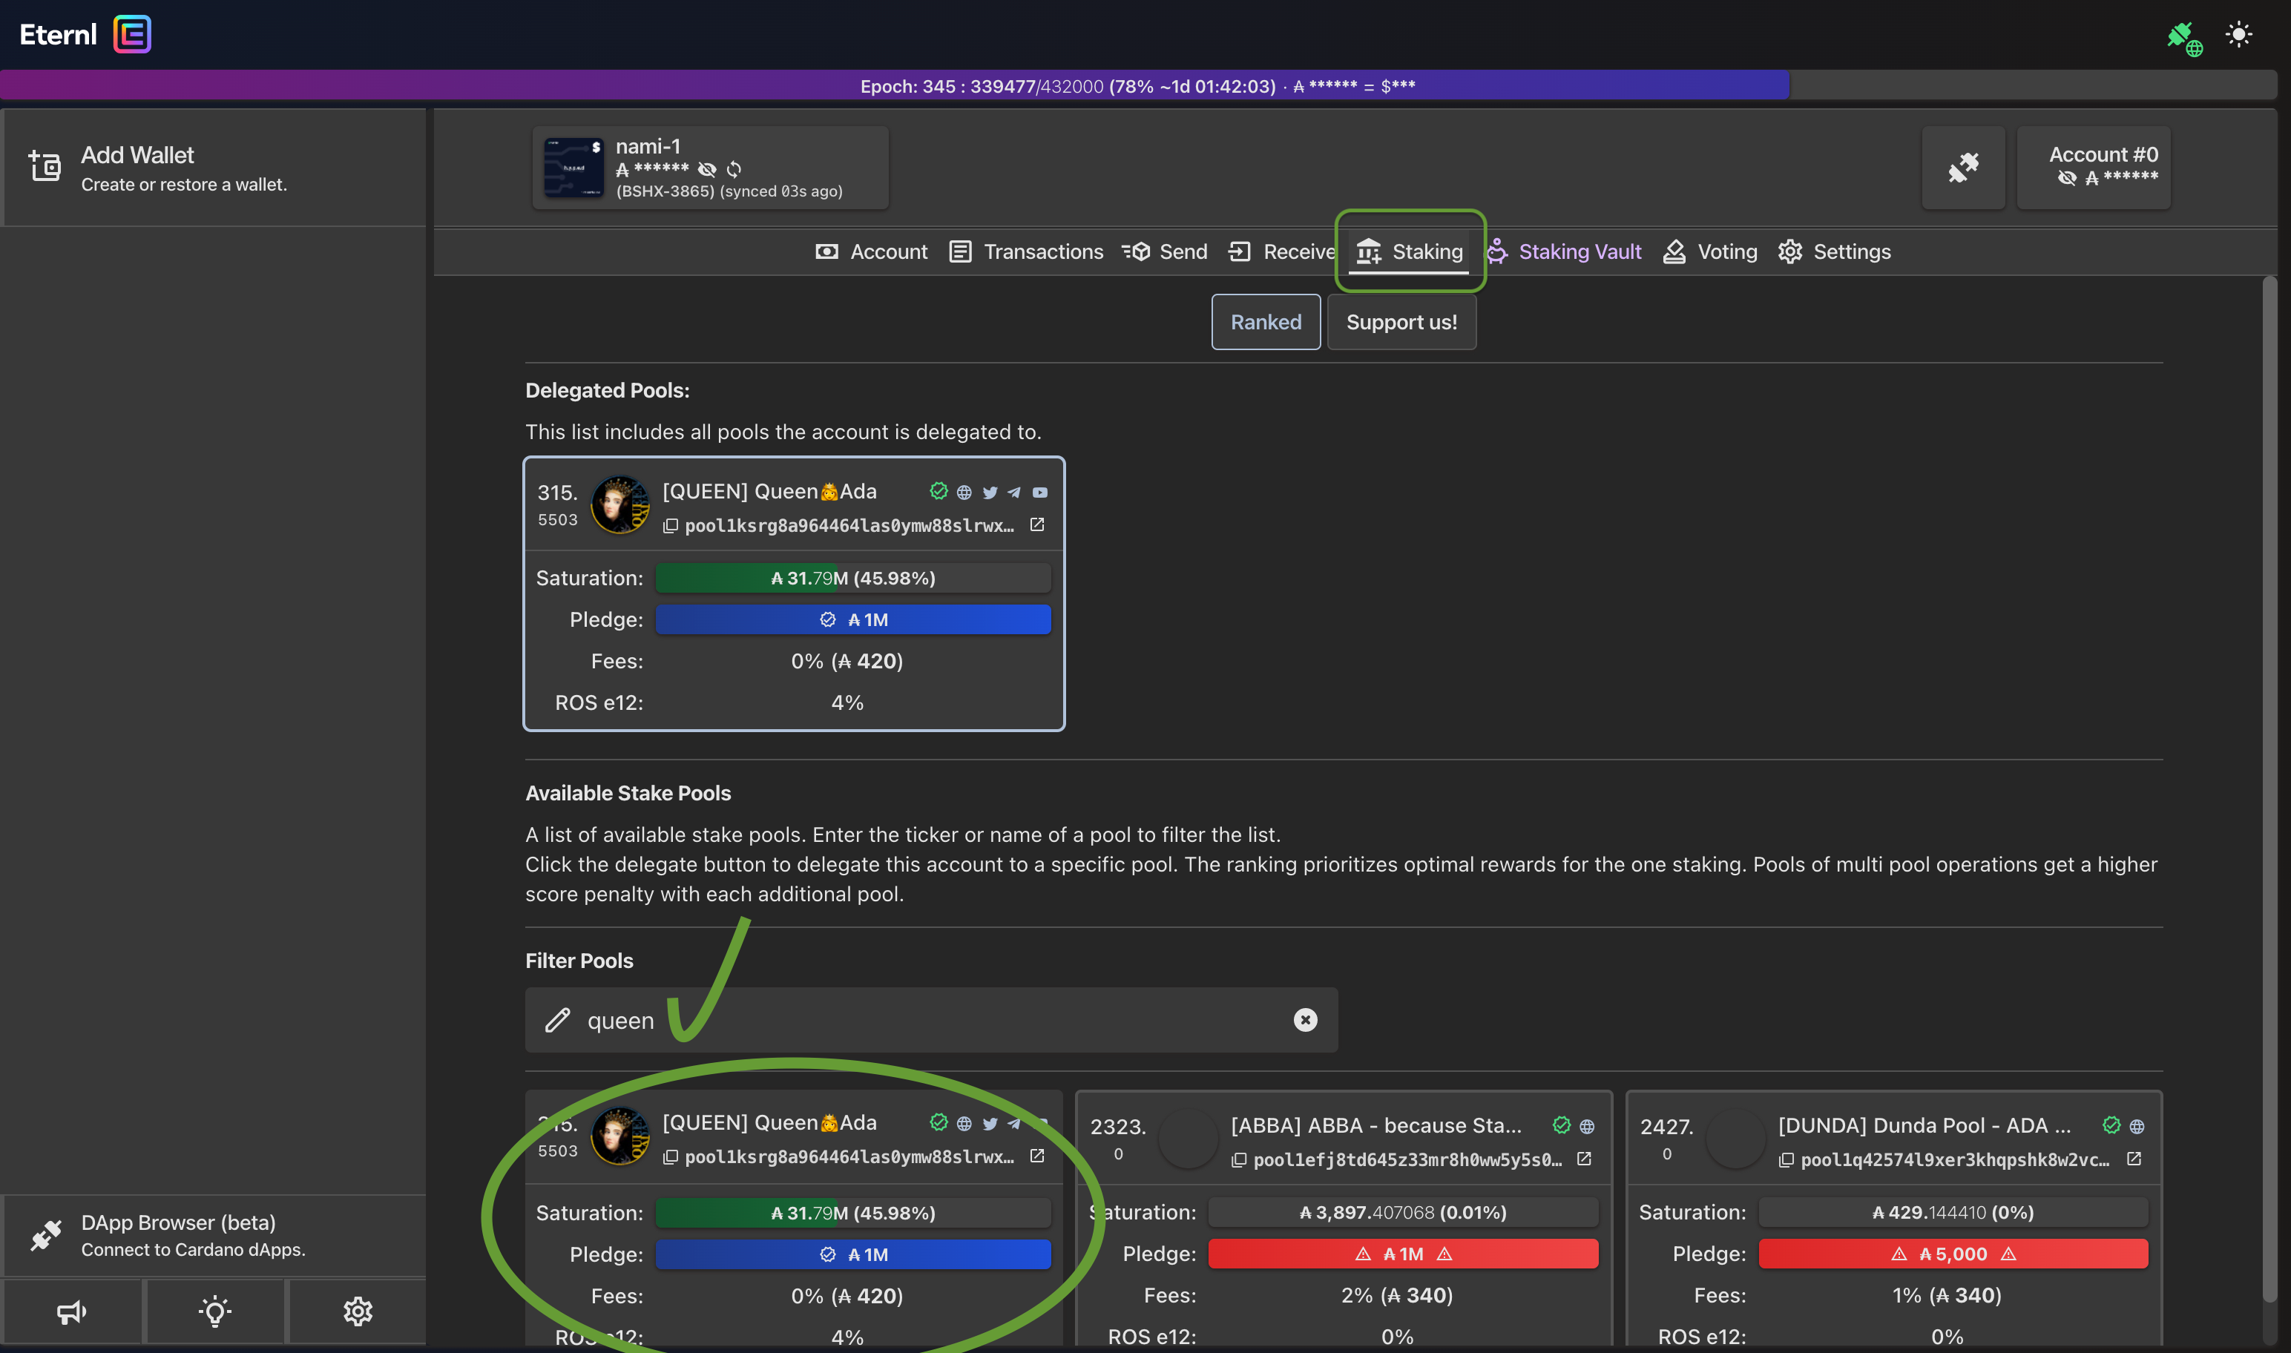Open the Twitter icon on the QUEEN pool under Available Stake Pools
The image size is (2291, 1353).
tap(990, 1123)
